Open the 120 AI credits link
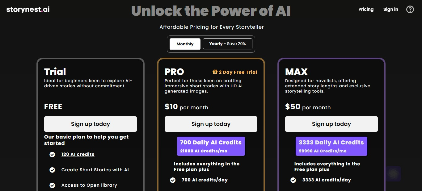 tap(78, 154)
